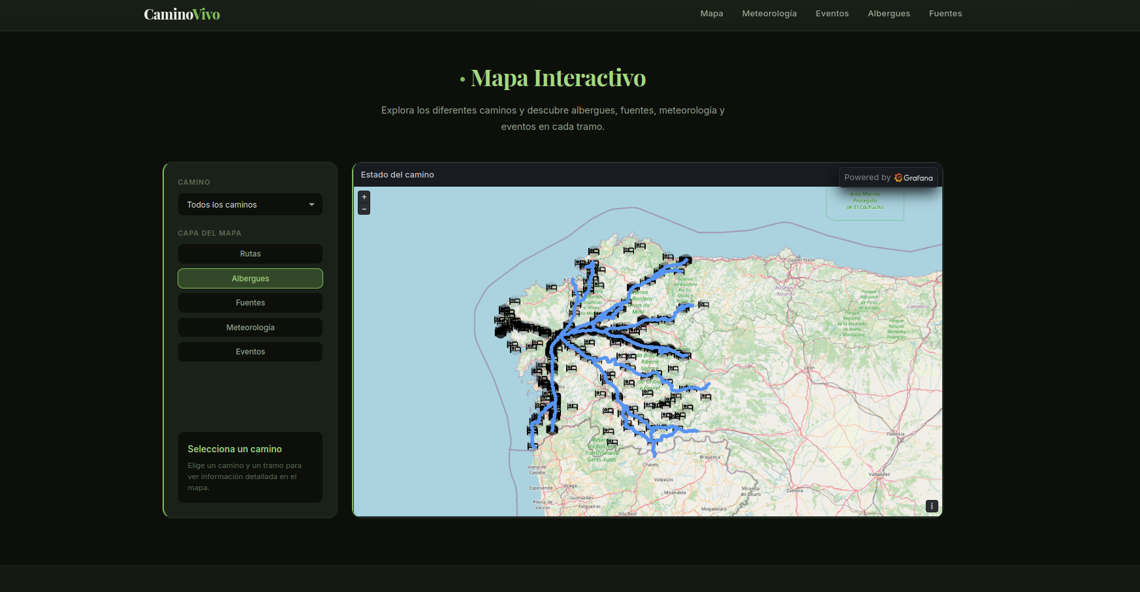
Task: Switch to the Fuentes map layer in sidebar
Action: coord(250,303)
